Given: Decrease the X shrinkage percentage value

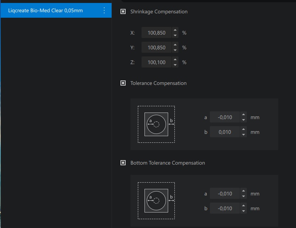Looking at the screenshot, I should (x=175, y=35).
